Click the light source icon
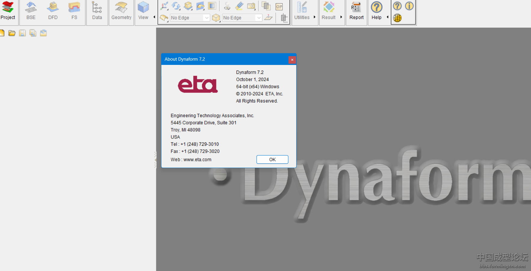Screen dimensions: 531x271 pyautogui.click(x=227, y=6)
